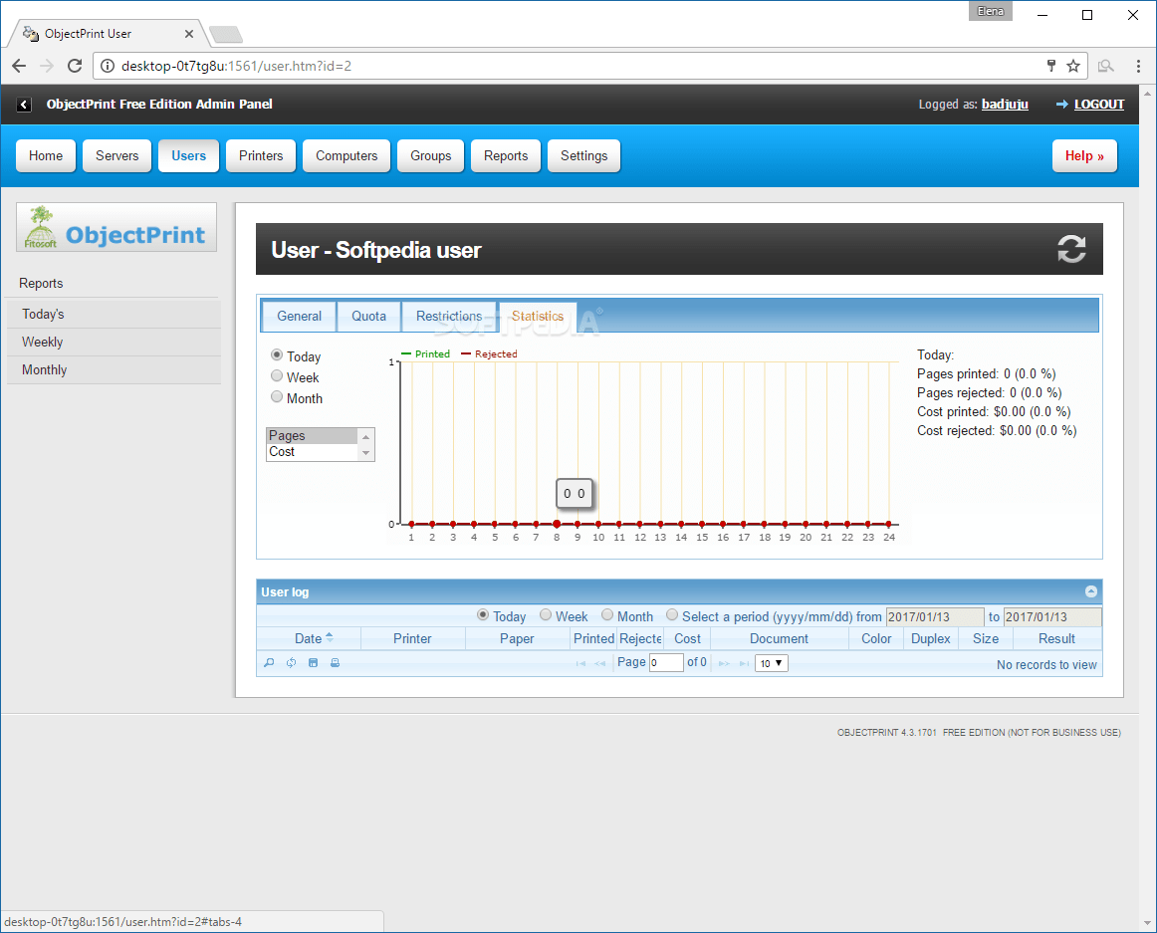Click the save/export icon in User log footer
The width and height of the screenshot is (1157, 933).
coord(313,663)
